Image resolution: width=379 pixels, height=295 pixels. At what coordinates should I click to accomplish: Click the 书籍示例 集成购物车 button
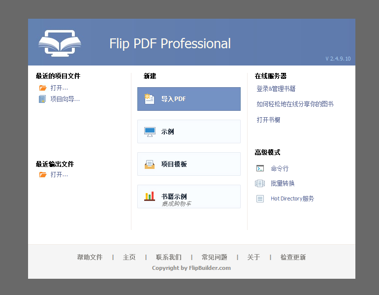coord(189,197)
